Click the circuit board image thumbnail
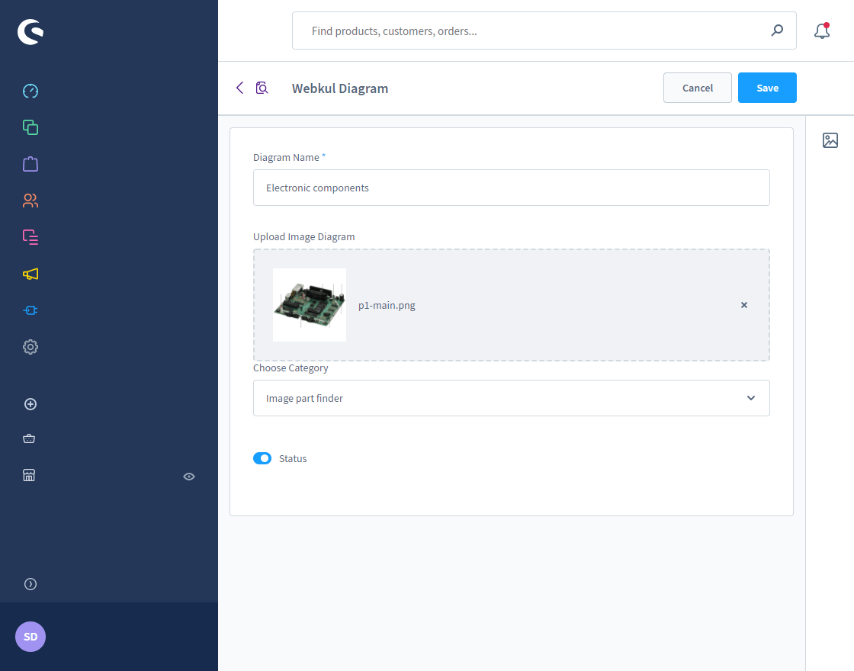 click(x=310, y=305)
